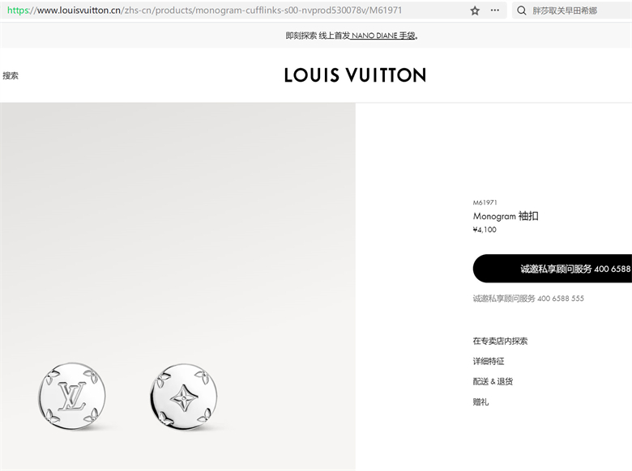This screenshot has height=471, width=632.
Task: Click the flower-engraved cufflink image
Action: pyautogui.click(x=184, y=397)
